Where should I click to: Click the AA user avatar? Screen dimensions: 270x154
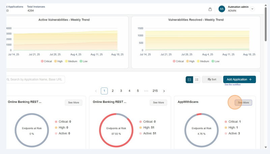coord(221,9)
